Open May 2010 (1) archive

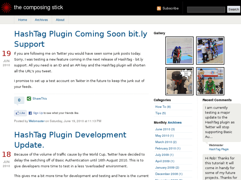pyautogui.click(x=164, y=136)
